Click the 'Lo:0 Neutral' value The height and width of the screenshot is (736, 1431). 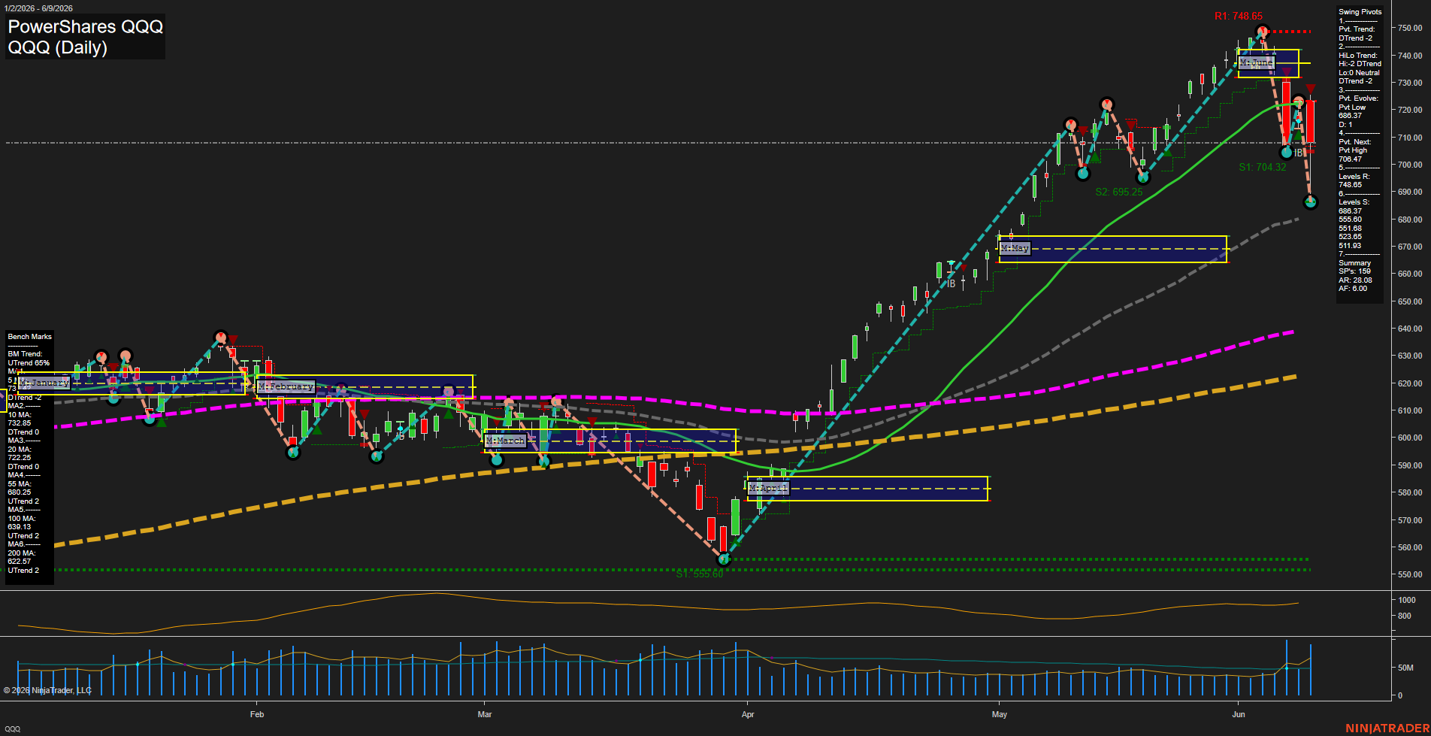[x=1359, y=73]
